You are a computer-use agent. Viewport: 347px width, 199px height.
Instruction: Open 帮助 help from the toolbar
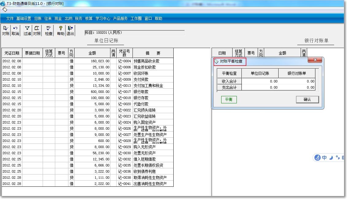(x=61, y=31)
